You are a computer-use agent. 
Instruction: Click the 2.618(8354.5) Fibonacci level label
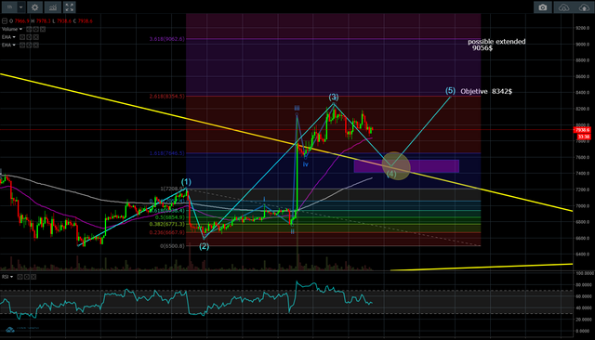tap(167, 97)
